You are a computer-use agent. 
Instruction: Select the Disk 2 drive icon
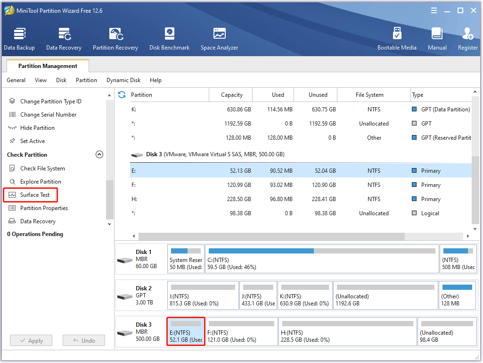[x=125, y=297]
